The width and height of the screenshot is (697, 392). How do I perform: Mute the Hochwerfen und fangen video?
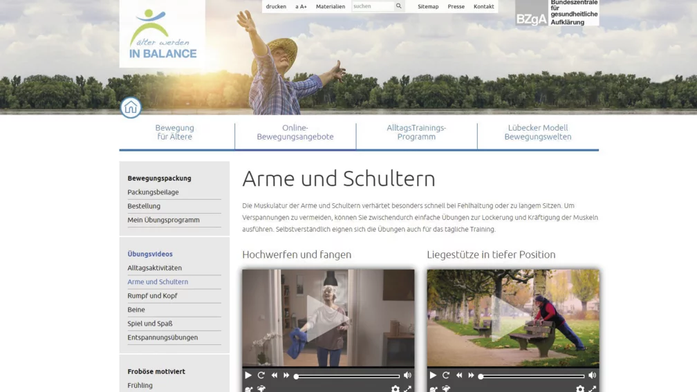click(x=407, y=375)
